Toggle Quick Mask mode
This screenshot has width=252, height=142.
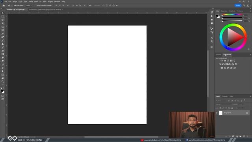point(3,96)
